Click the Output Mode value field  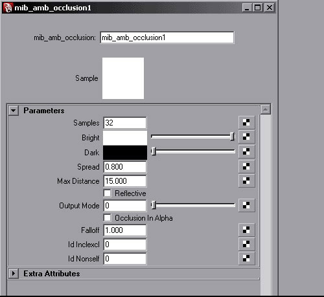point(125,206)
